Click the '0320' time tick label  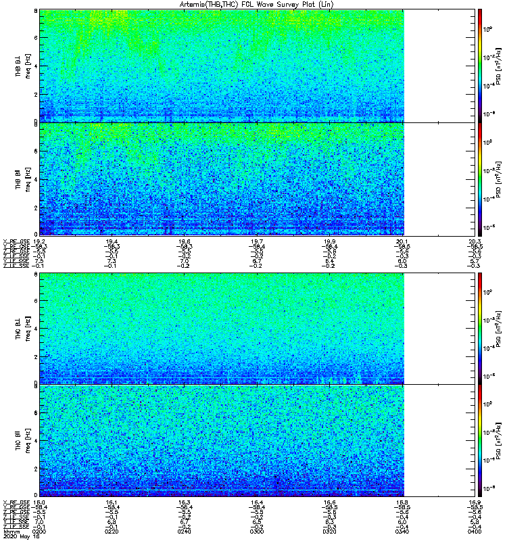(330, 532)
